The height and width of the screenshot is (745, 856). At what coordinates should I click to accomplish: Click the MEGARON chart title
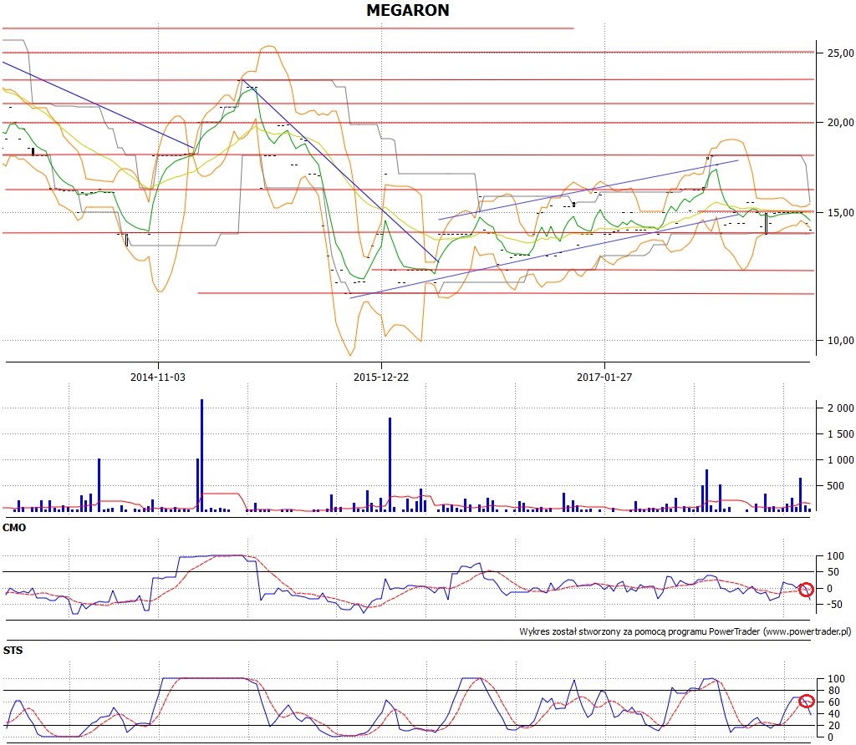[407, 10]
